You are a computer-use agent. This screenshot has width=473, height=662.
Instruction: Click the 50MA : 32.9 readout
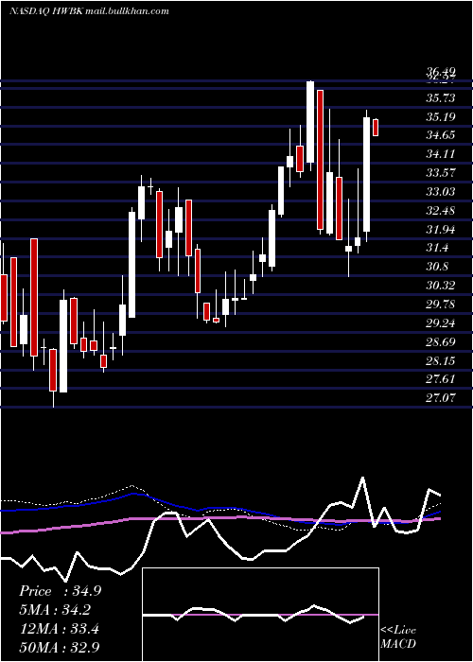pyautogui.click(x=59, y=647)
